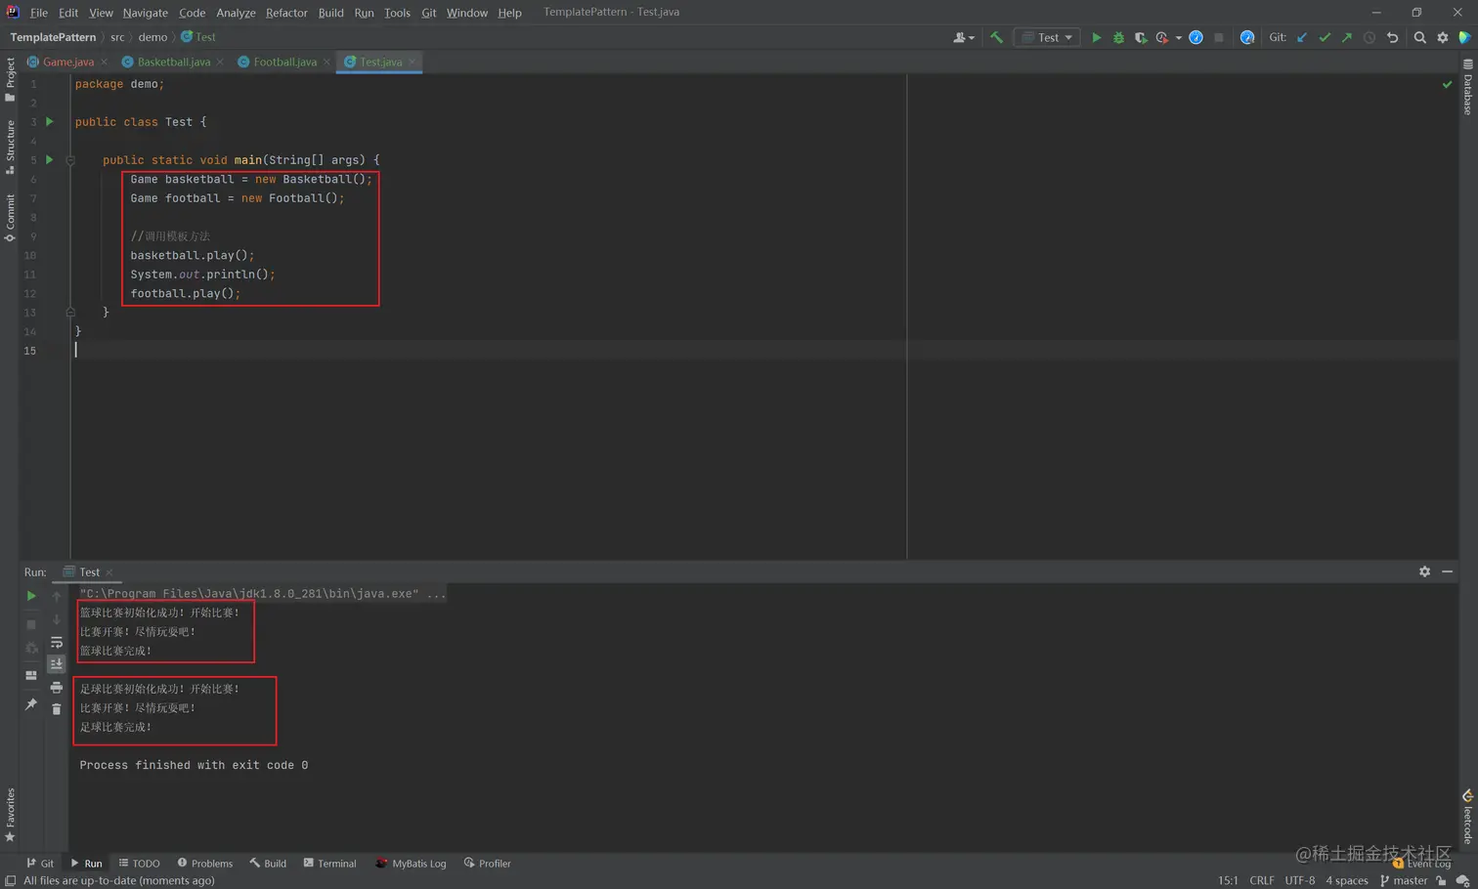The width and height of the screenshot is (1478, 889).
Task: Open the Refactor menu
Action: [286, 13]
